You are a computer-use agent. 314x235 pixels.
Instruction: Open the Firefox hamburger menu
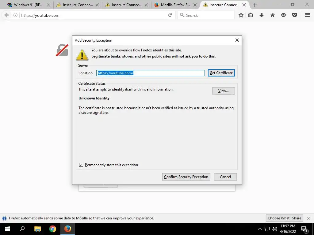(308, 15)
